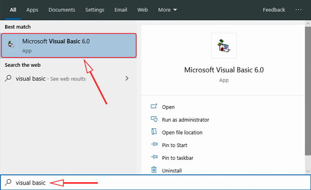The width and height of the screenshot is (311, 190).
Task: Click Open in the action list
Action: 168,107
